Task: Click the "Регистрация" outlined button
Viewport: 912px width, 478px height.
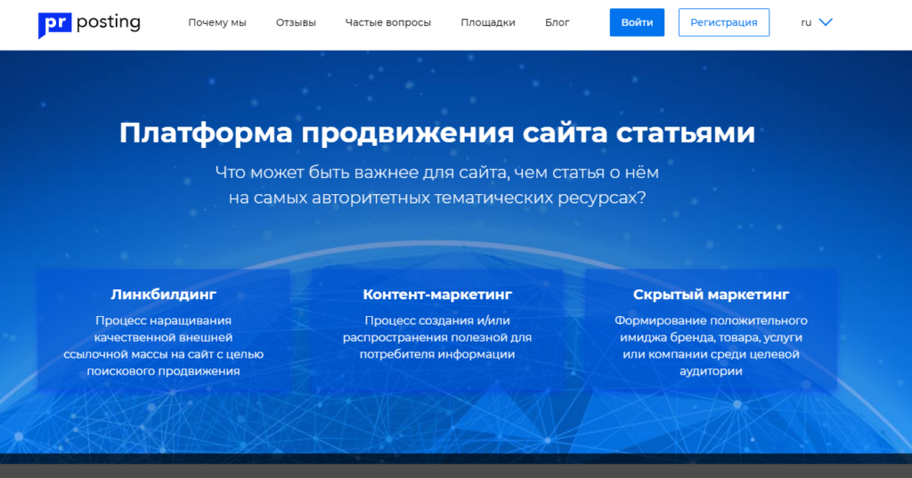Action: [x=723, y=22]
